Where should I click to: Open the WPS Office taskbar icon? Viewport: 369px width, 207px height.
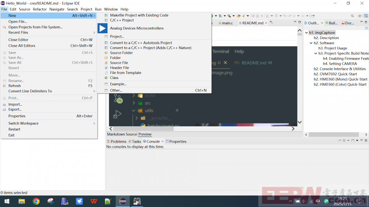point(94,201)
